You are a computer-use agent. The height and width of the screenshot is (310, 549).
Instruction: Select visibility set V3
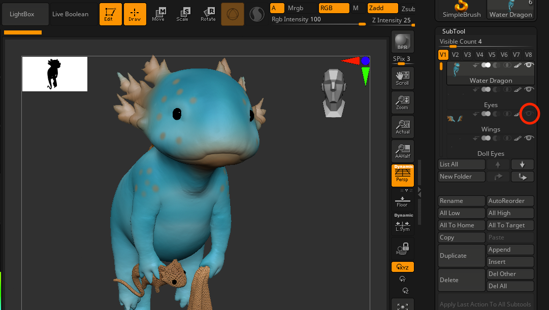click(467, 55)
